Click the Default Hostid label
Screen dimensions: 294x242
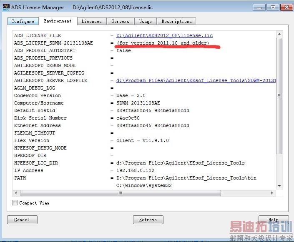(x=35, y=110)
